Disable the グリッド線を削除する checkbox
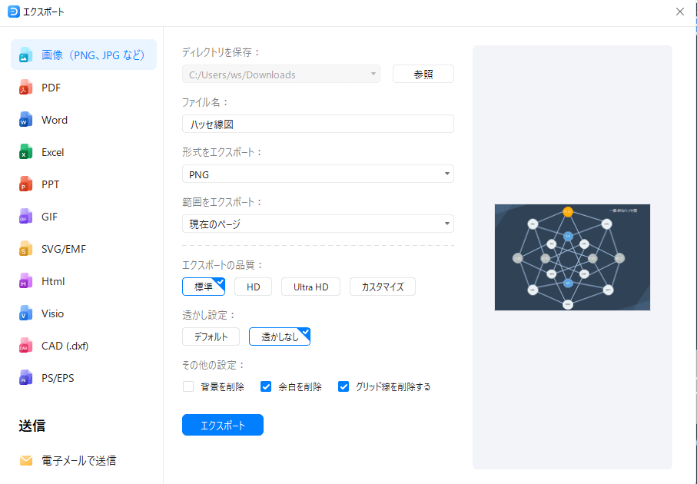Viewport: 697px width, 484px height. [344, 386]
